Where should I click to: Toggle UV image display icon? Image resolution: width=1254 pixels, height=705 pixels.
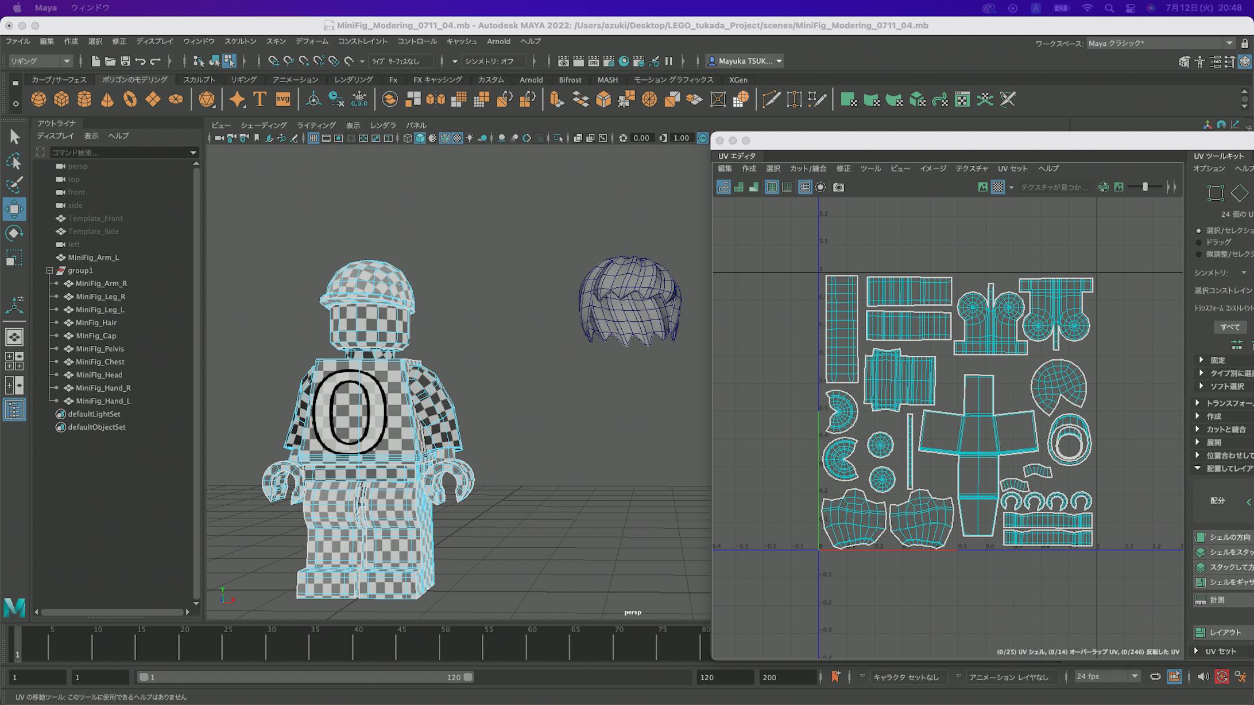click(983, 187)
